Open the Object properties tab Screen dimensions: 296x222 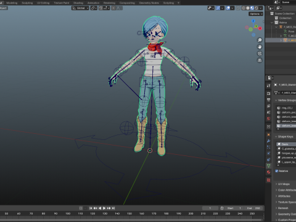coord(268,134)
